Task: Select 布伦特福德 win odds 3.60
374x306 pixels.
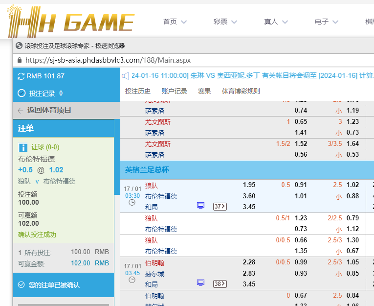Action: point(249,196)
